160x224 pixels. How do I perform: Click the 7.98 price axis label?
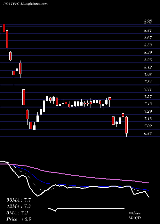click(148, 75)
